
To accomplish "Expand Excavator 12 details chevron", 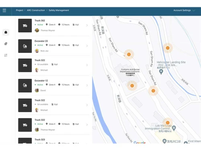I will click(x=87, y=85).
